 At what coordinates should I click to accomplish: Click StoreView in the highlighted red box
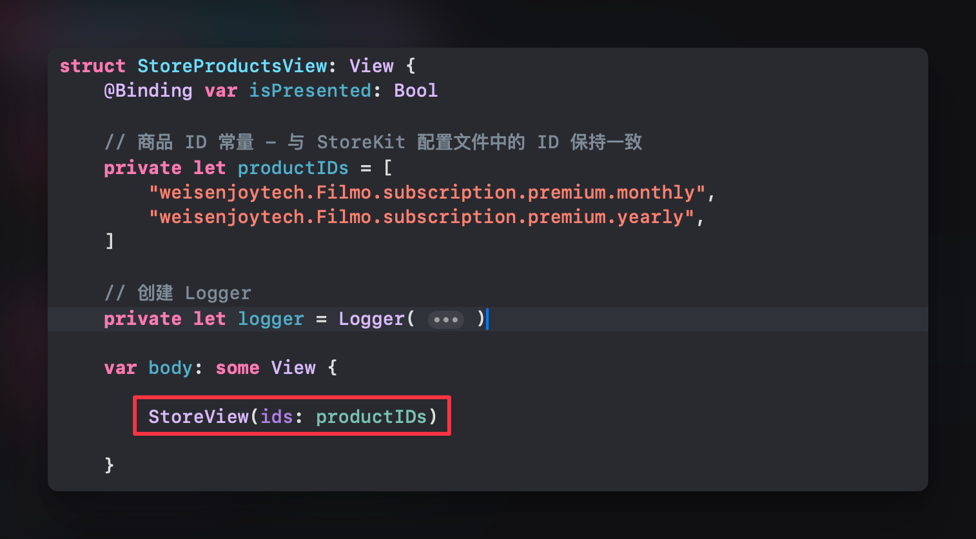(x=198, y=417)
